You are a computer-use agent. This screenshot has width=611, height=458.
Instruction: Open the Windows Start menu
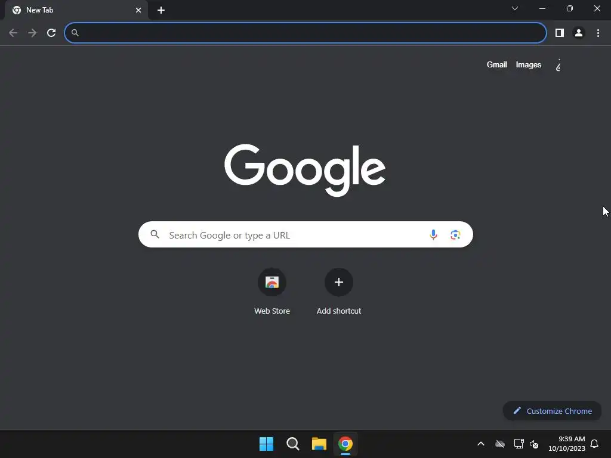(x=267, y=444)
